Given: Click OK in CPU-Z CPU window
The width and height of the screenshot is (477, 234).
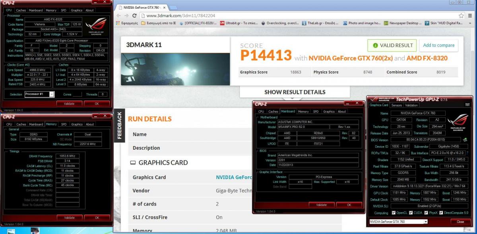Looking at the screenshot, I should [x=97, y=104].
